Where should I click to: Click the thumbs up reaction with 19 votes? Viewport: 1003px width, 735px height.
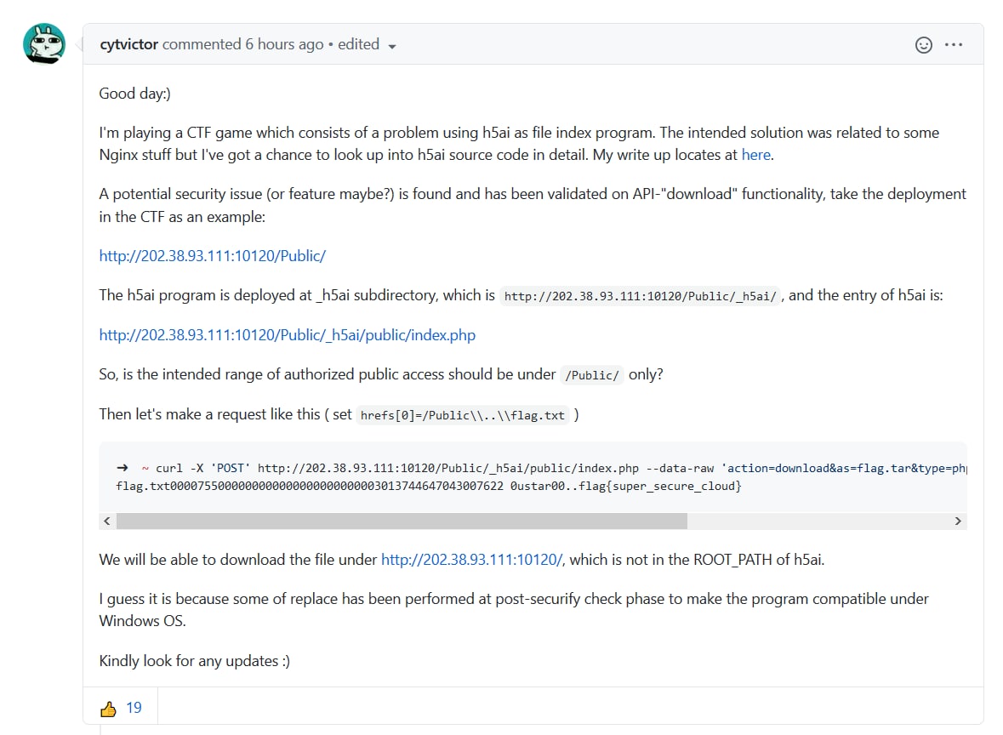point(121,708)
